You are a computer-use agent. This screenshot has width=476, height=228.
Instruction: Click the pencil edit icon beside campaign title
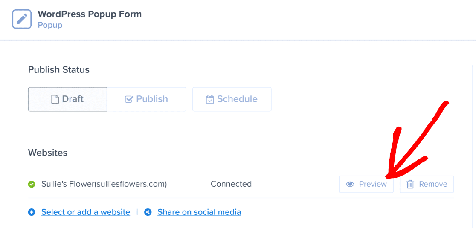[22, 19]
